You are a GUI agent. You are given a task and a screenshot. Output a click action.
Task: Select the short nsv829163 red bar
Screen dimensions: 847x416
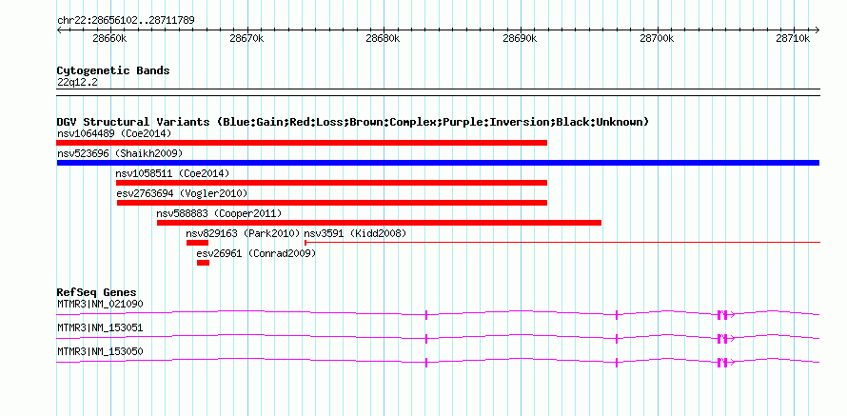(197, 243)
